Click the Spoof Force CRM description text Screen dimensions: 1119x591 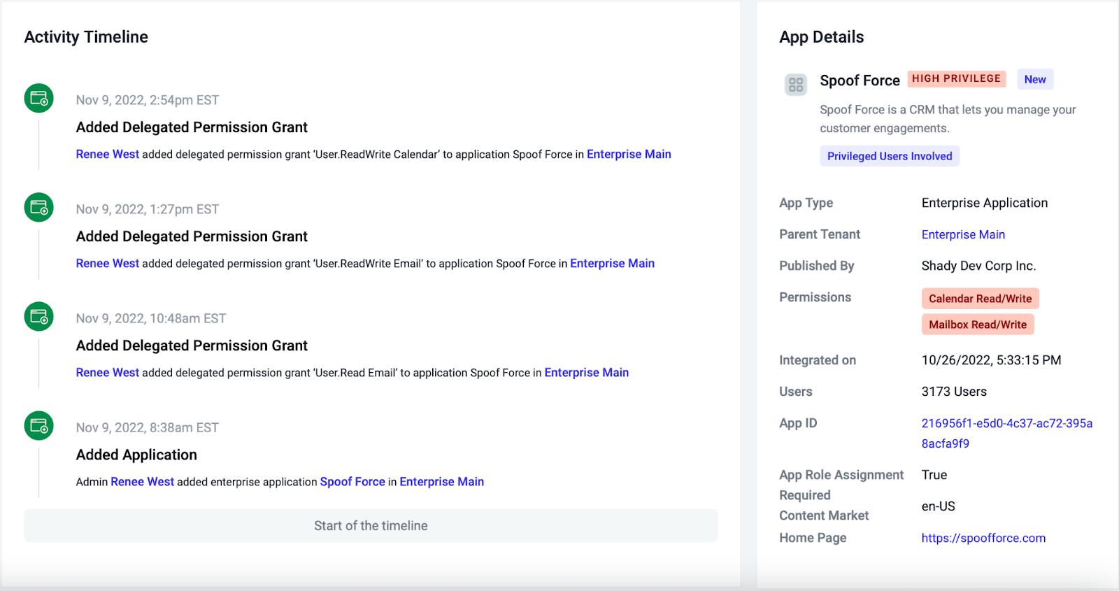948,119
